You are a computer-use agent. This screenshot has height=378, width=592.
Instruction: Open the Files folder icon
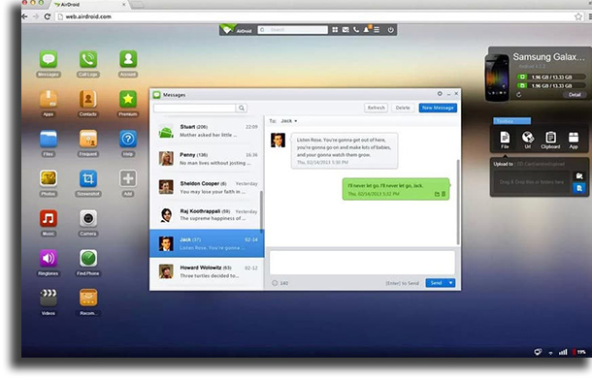pyautogui.click(x=49, y=139)
